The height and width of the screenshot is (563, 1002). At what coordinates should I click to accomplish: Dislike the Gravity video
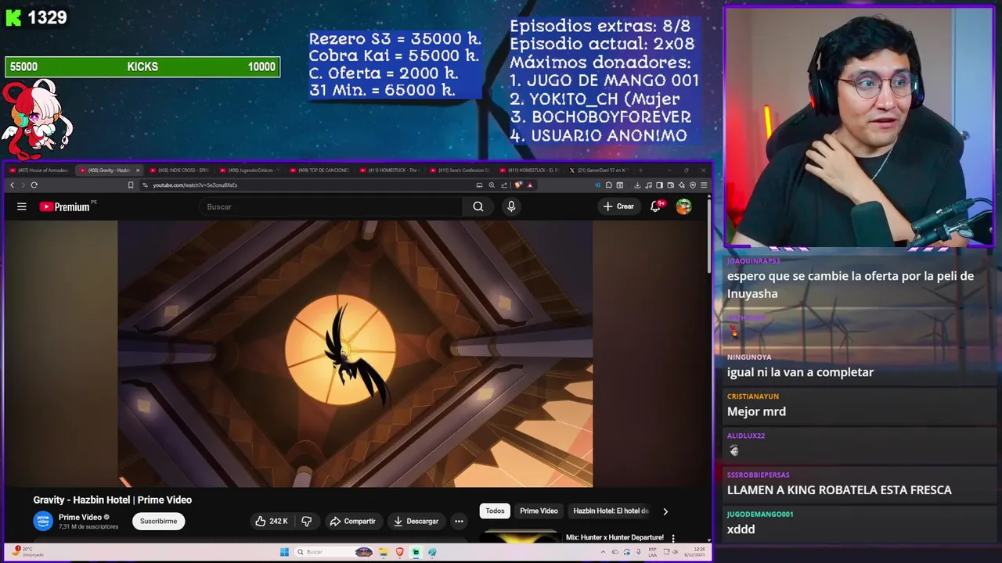[x=307, y=521]
